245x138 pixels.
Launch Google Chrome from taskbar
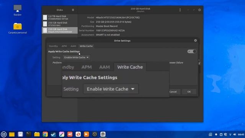click(x=45, y=134)
